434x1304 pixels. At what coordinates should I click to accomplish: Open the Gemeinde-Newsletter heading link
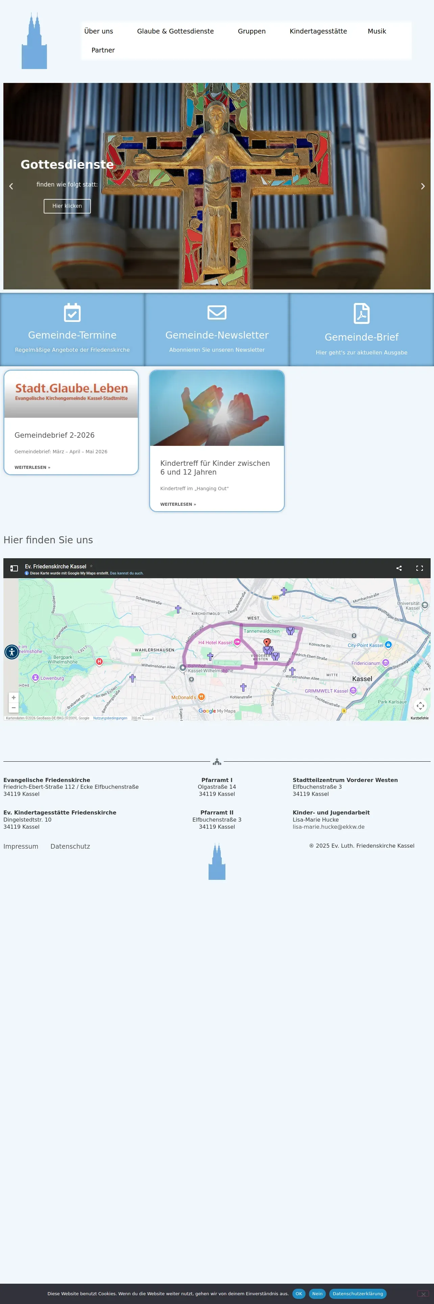(217, 335)
